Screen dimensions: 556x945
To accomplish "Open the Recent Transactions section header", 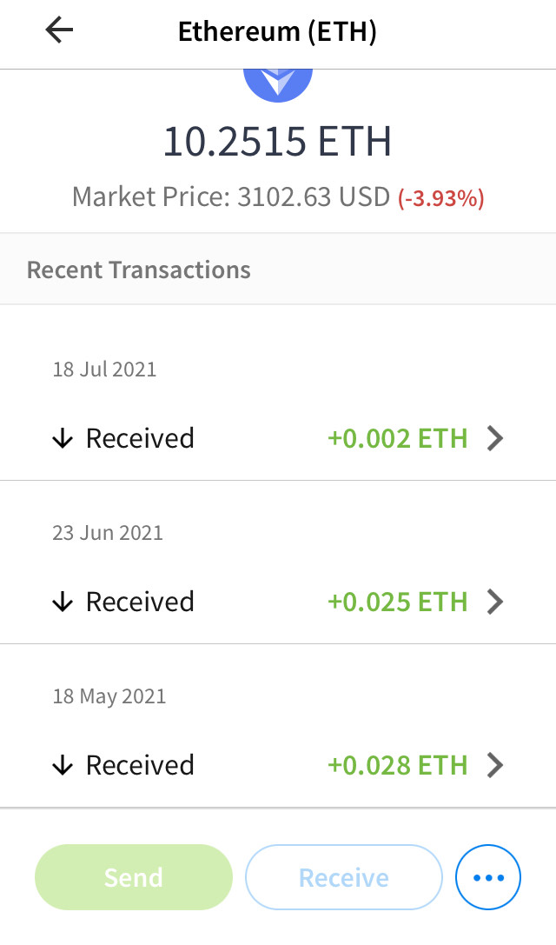I will pos(138,270).
